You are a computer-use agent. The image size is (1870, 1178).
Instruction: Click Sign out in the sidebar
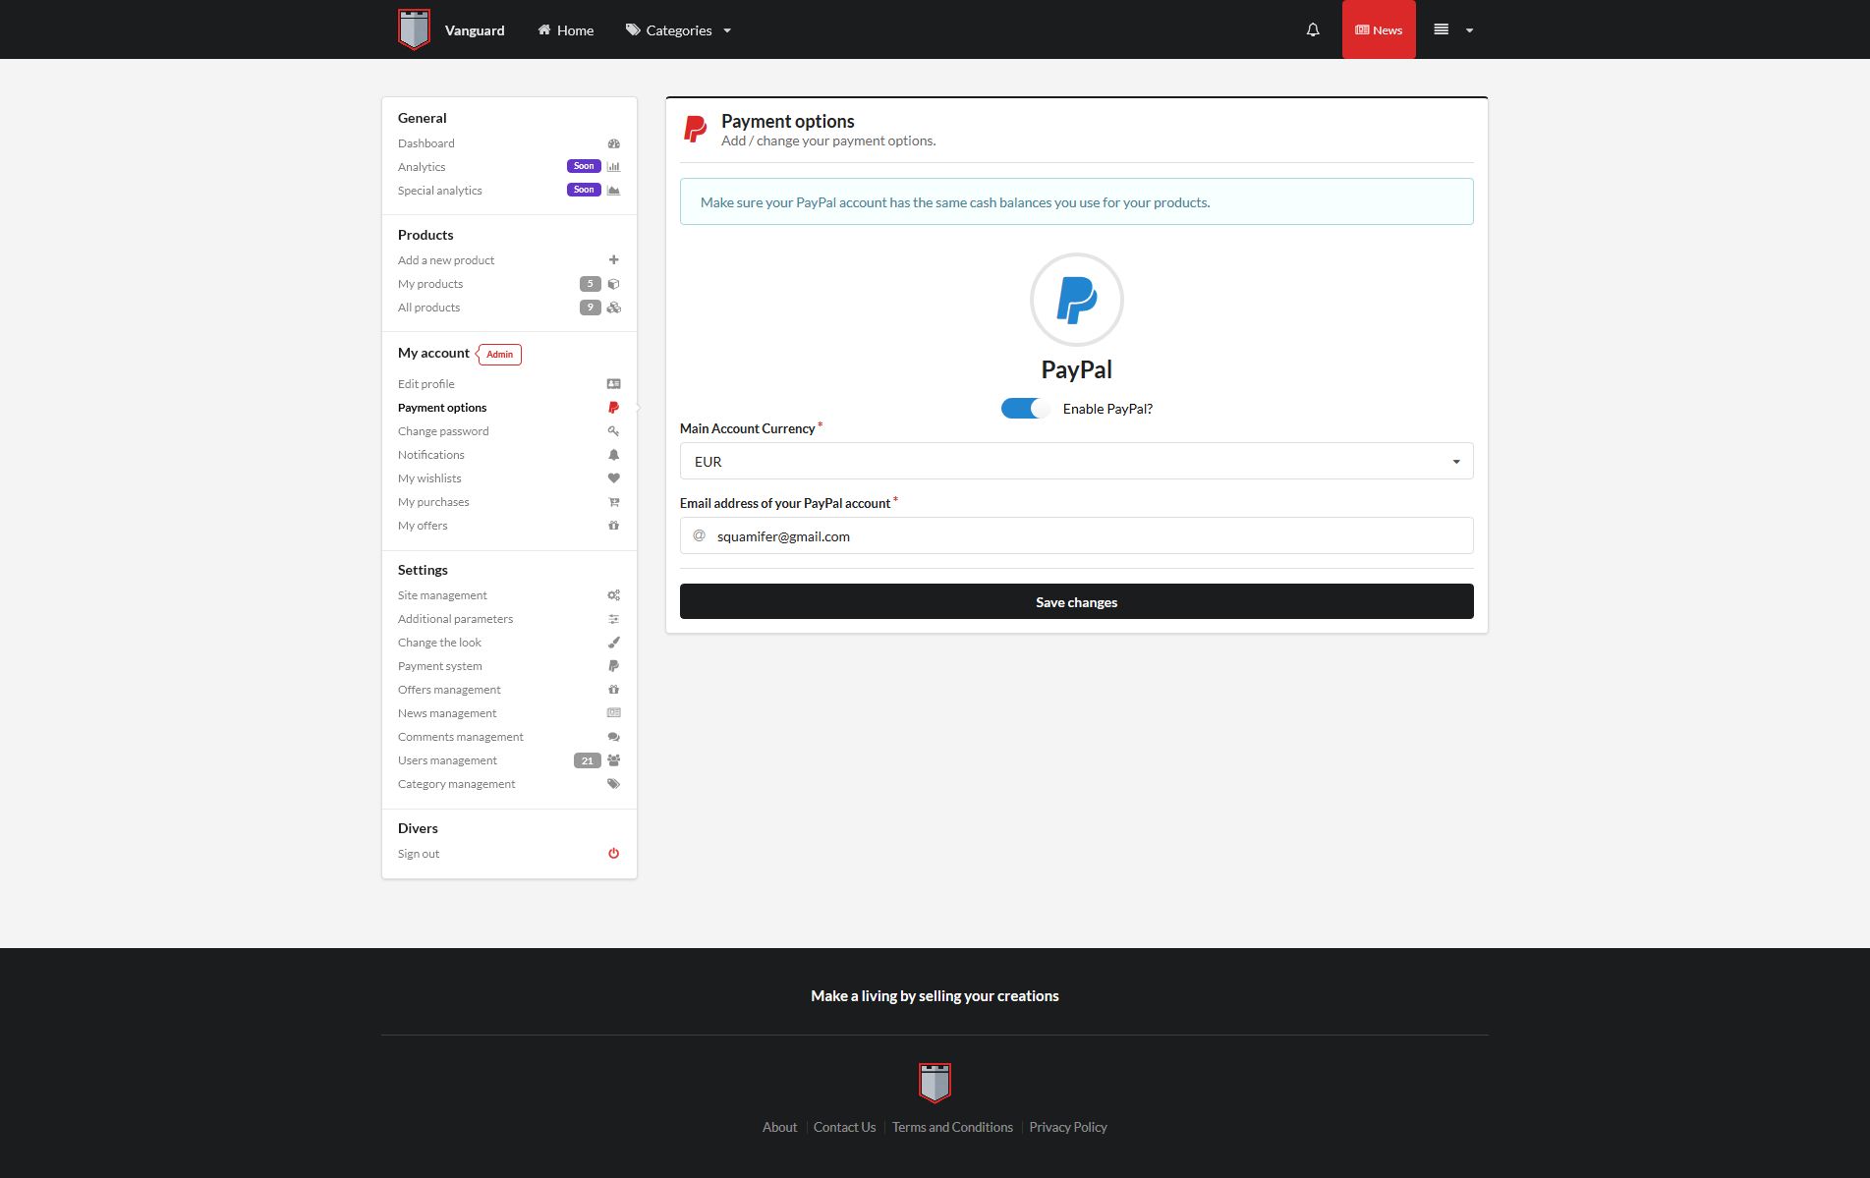click(x=419, y=854)
